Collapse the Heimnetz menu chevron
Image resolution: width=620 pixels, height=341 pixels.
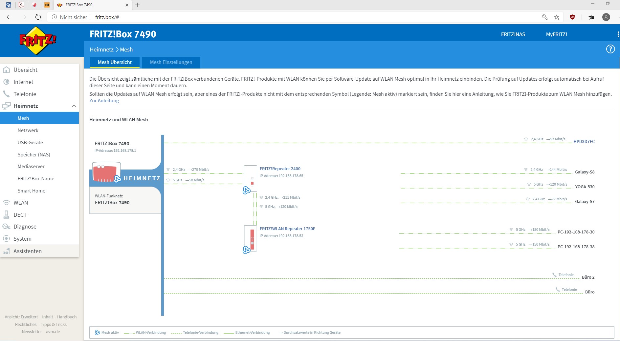[74, 106]
